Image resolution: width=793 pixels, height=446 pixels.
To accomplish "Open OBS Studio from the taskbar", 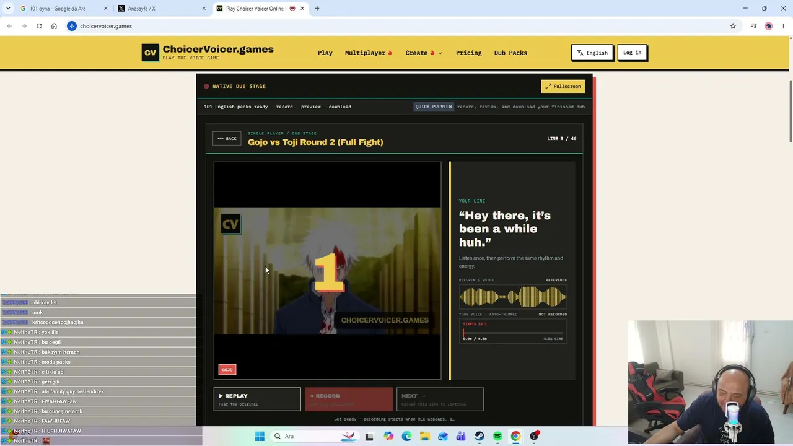I will click(x=534, y=436).
